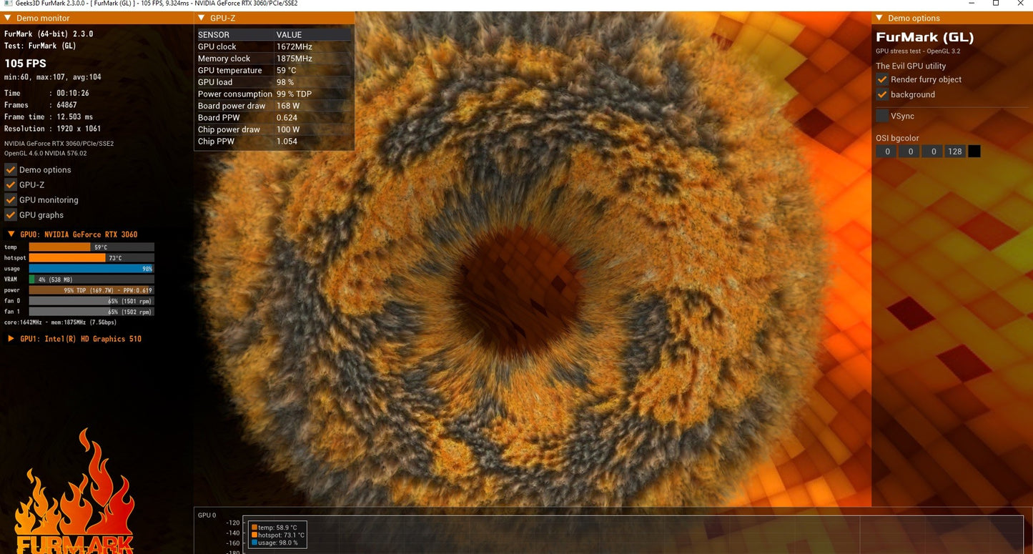Click the 1.054 Chip PPW value
1033x554 pixels.
tap(287, 142)
